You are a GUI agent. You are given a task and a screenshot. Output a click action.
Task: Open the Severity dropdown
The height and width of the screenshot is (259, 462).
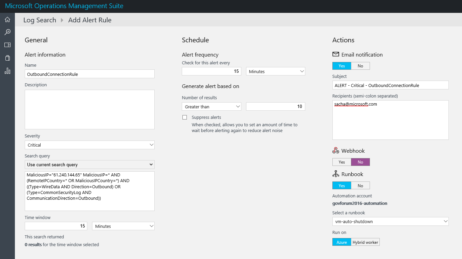point(89,145)
